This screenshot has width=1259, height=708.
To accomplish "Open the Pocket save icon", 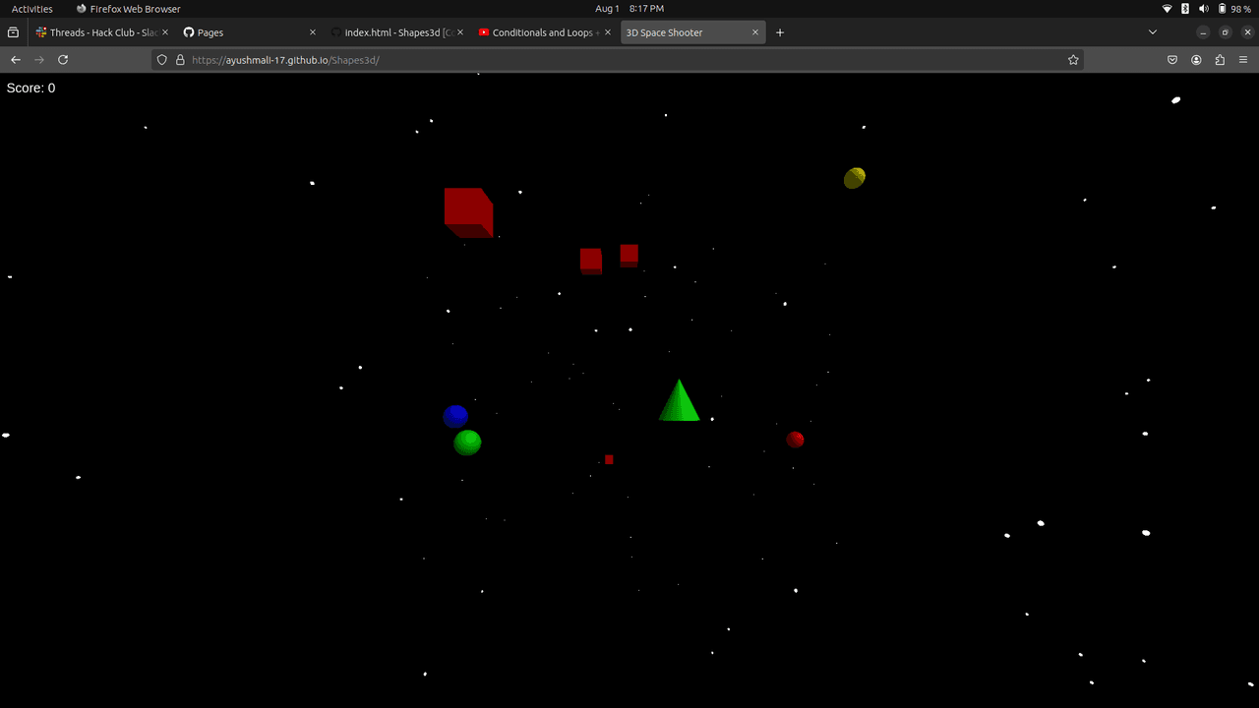I will pyautogui.click(x=1172, y=60).
